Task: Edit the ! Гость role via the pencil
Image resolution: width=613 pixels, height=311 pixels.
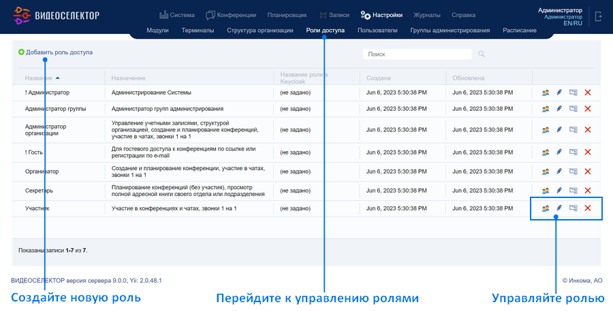Action: click(x=559, y=152)
